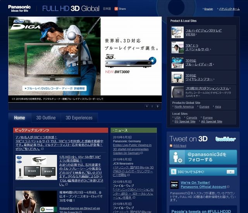Click the 日本語 language label
Image resolution: width=248 pixels, height=213 pixels.
tap(107, 9)
